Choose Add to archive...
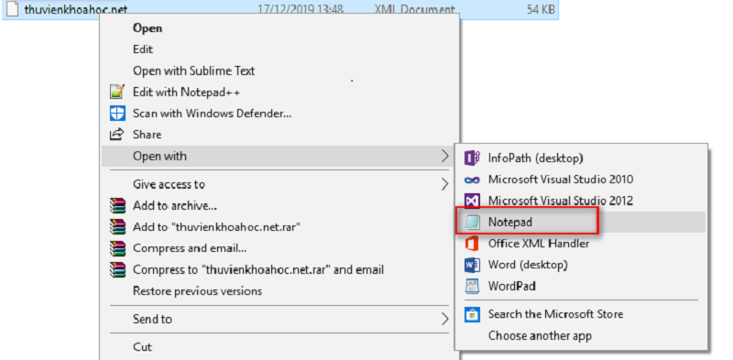This screenshot has height=360, width=733. coord(280,205)
